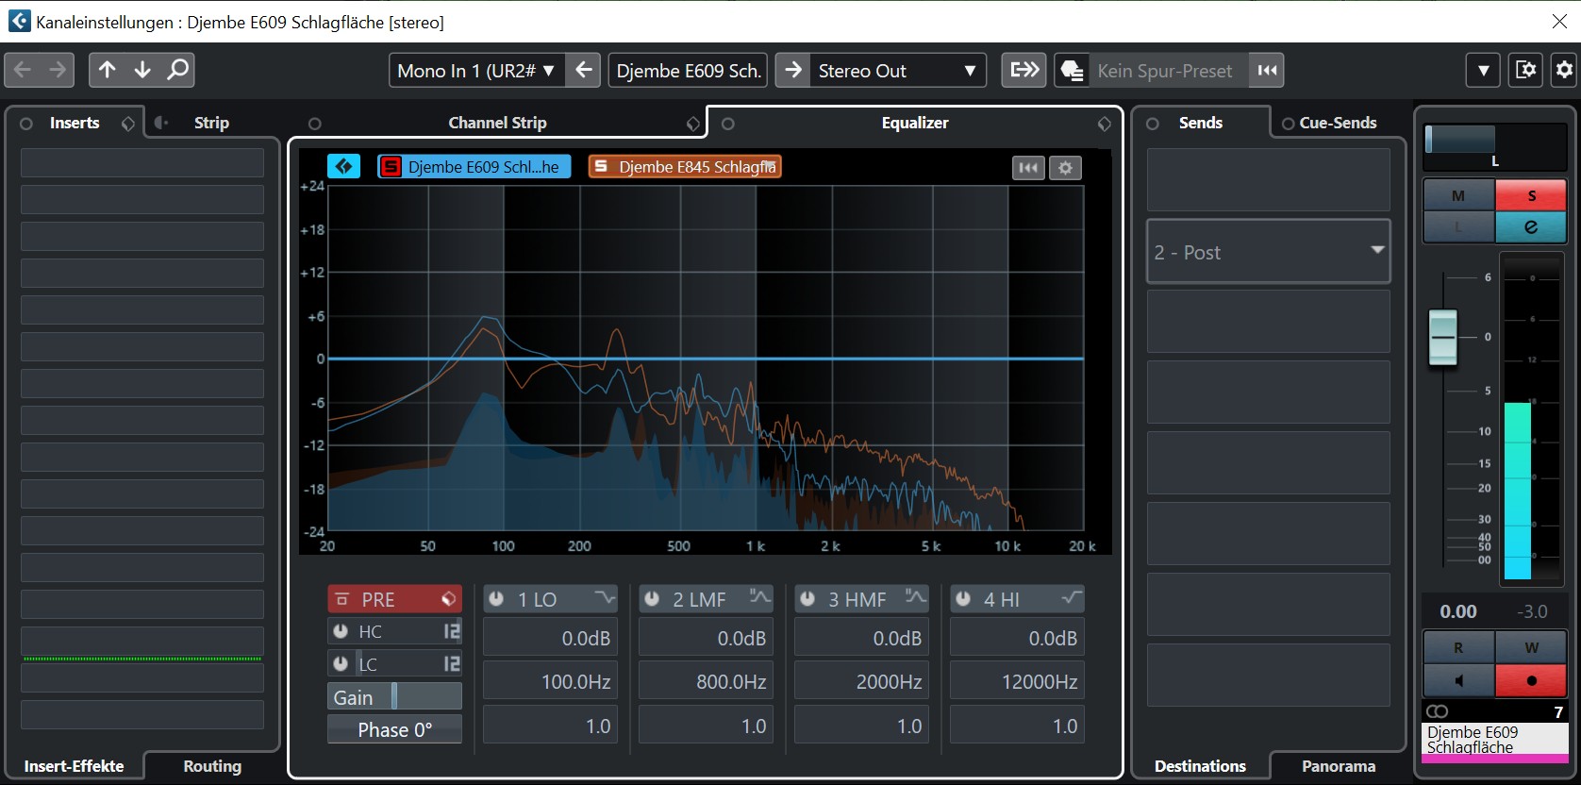Enable the record arm button
This screenshot has width=1581, height=785.
[x=1530, y=679]
